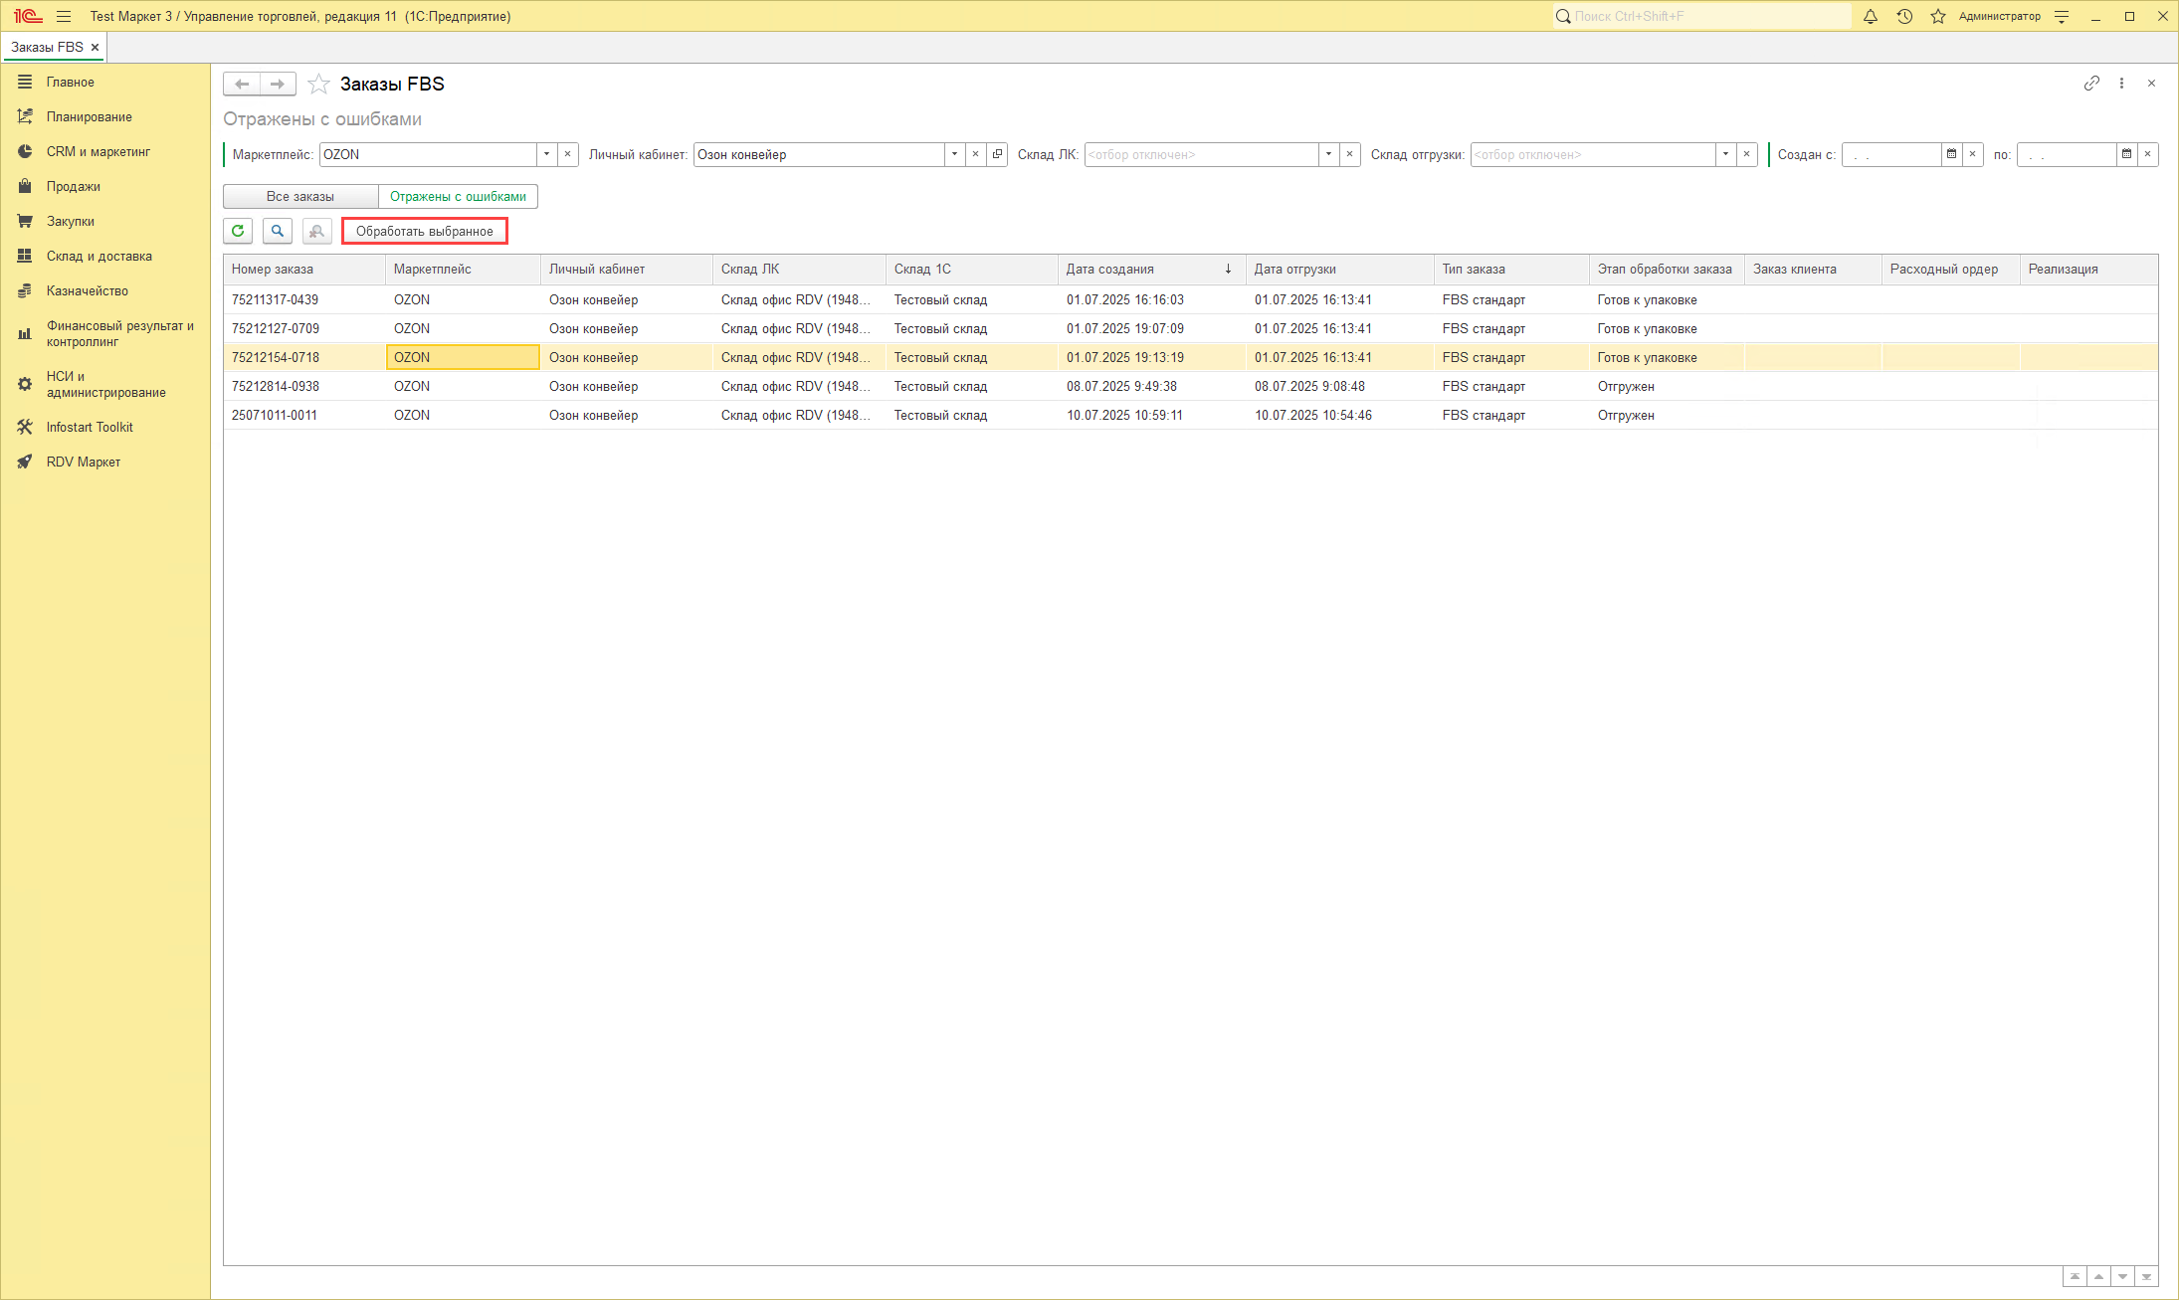2179x1300 pixels.
Task: Open НСИ и администрирование section
Action: click(x=105, y=384)
